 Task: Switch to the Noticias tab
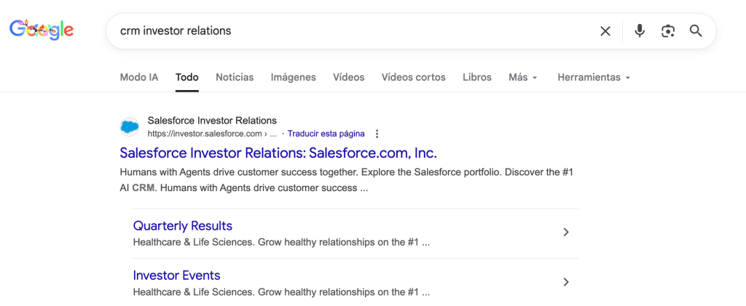click(x=235, y=77)
